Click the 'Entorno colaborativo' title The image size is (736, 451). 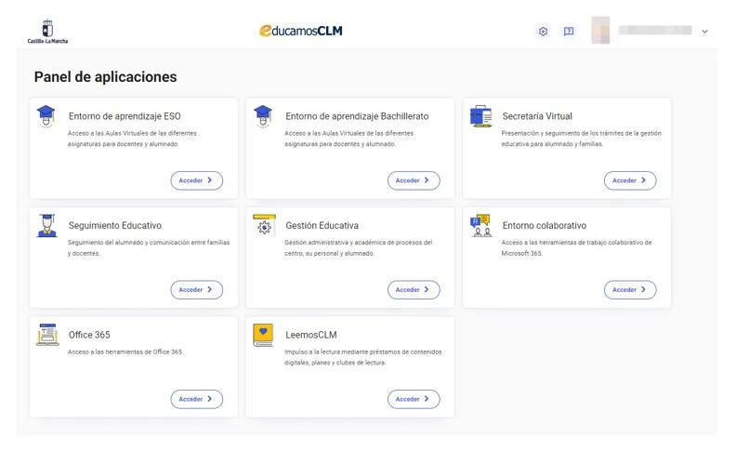[x=544, y=225]
